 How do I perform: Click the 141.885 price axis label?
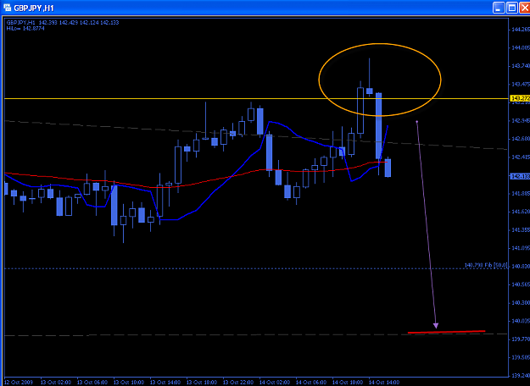521,193
